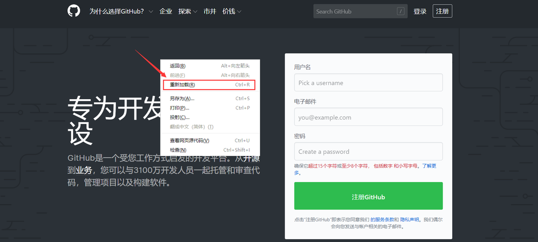Open the 市井 navigation link
The image size is (538, 242).
[x=210, y=11]
